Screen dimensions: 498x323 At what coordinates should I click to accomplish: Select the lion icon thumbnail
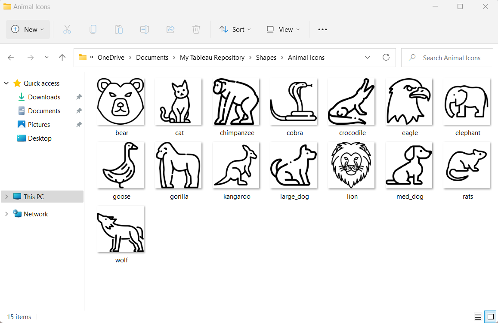click(351, 165)
